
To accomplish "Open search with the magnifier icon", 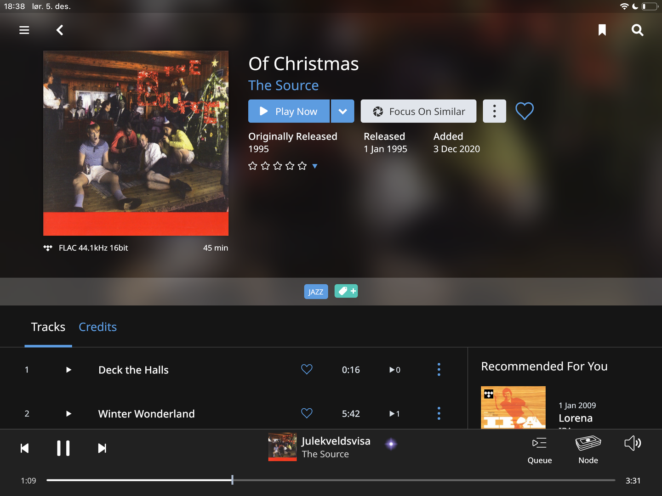I will (x=637, y=30).
